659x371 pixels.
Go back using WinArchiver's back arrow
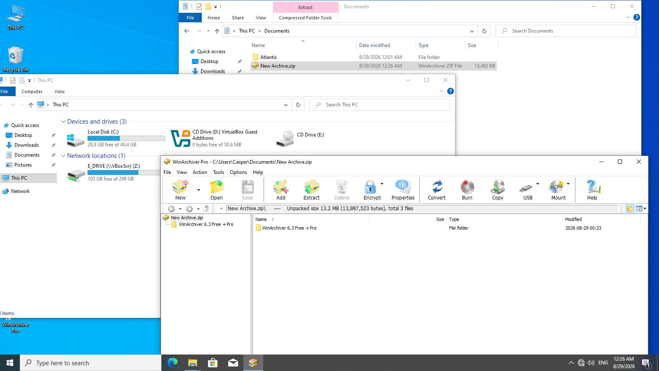click(x=171, y=209)
